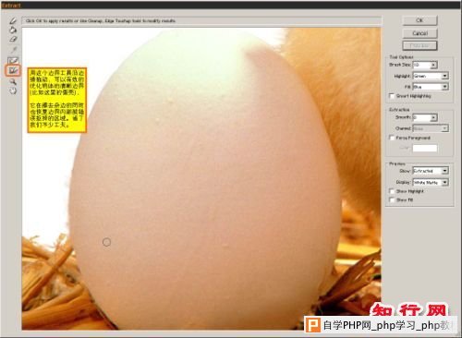Select the Eraser tool
This screenshot has height=338, width=462.
13,39
